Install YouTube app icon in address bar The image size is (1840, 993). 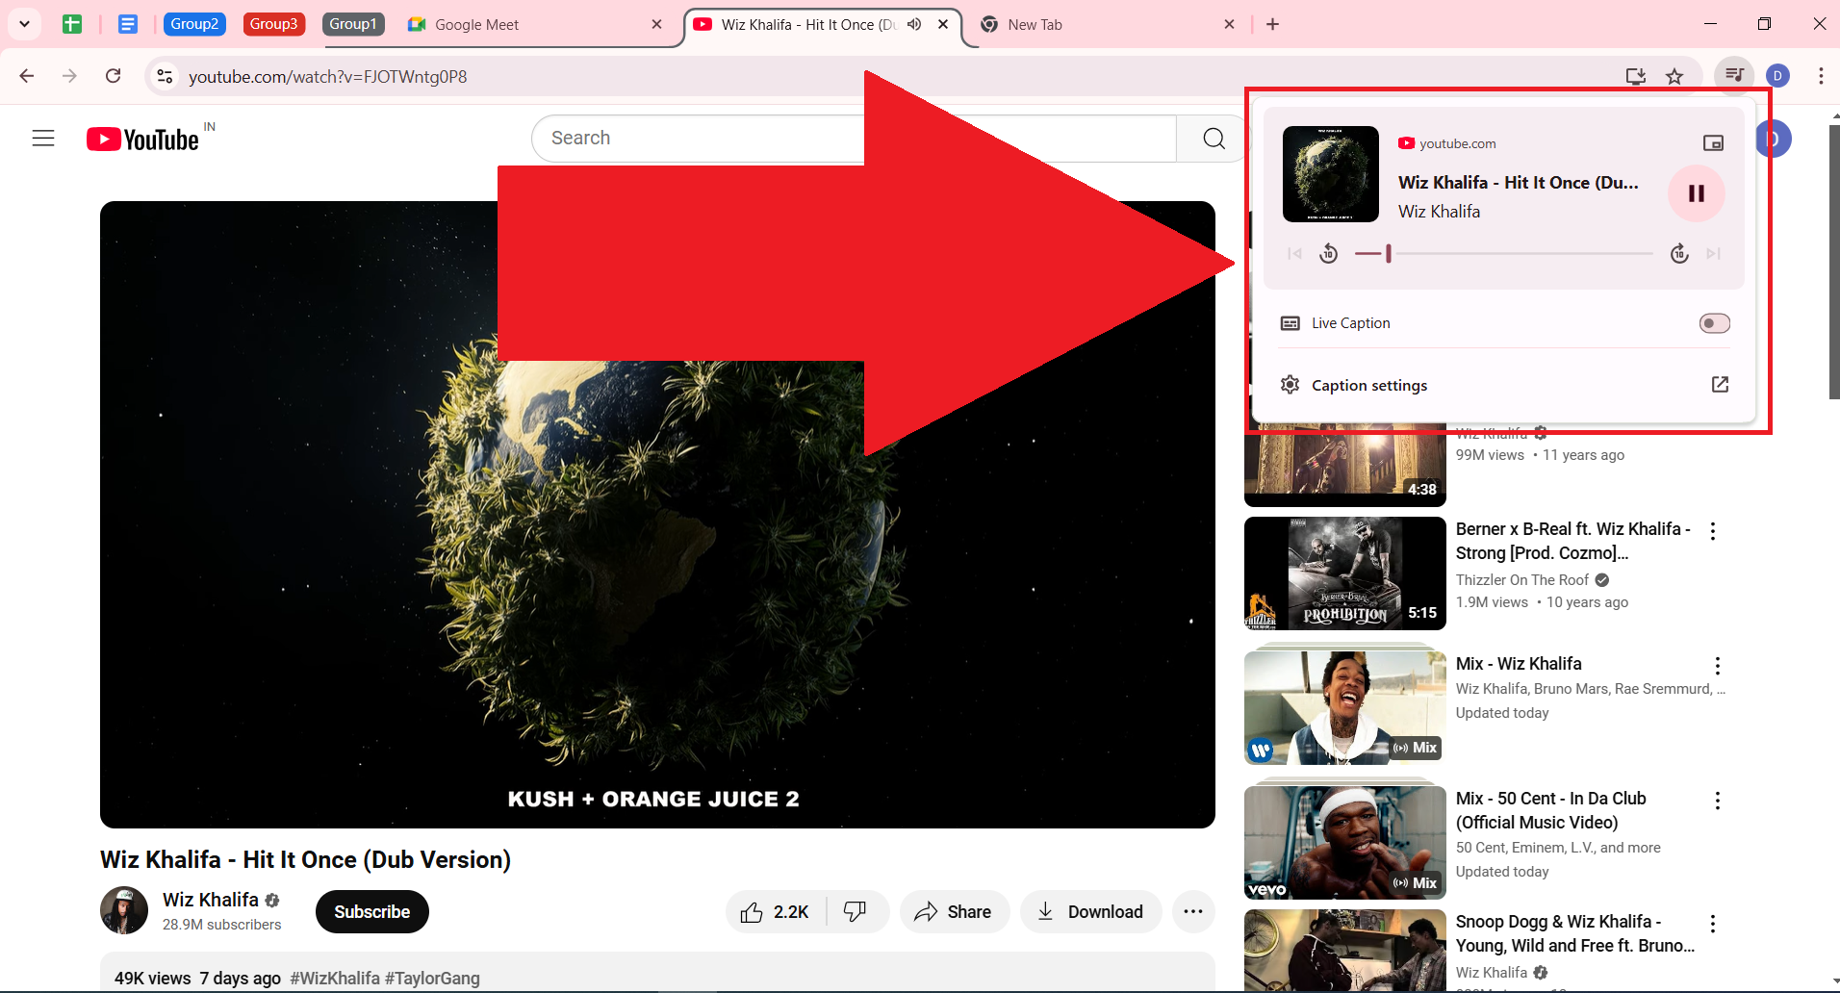coord(1635,76)
